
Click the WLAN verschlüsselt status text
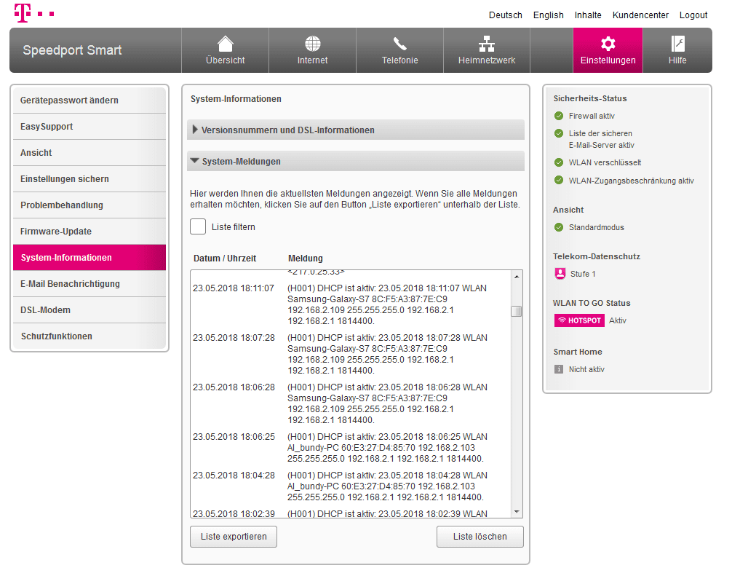tap(605, 162)
